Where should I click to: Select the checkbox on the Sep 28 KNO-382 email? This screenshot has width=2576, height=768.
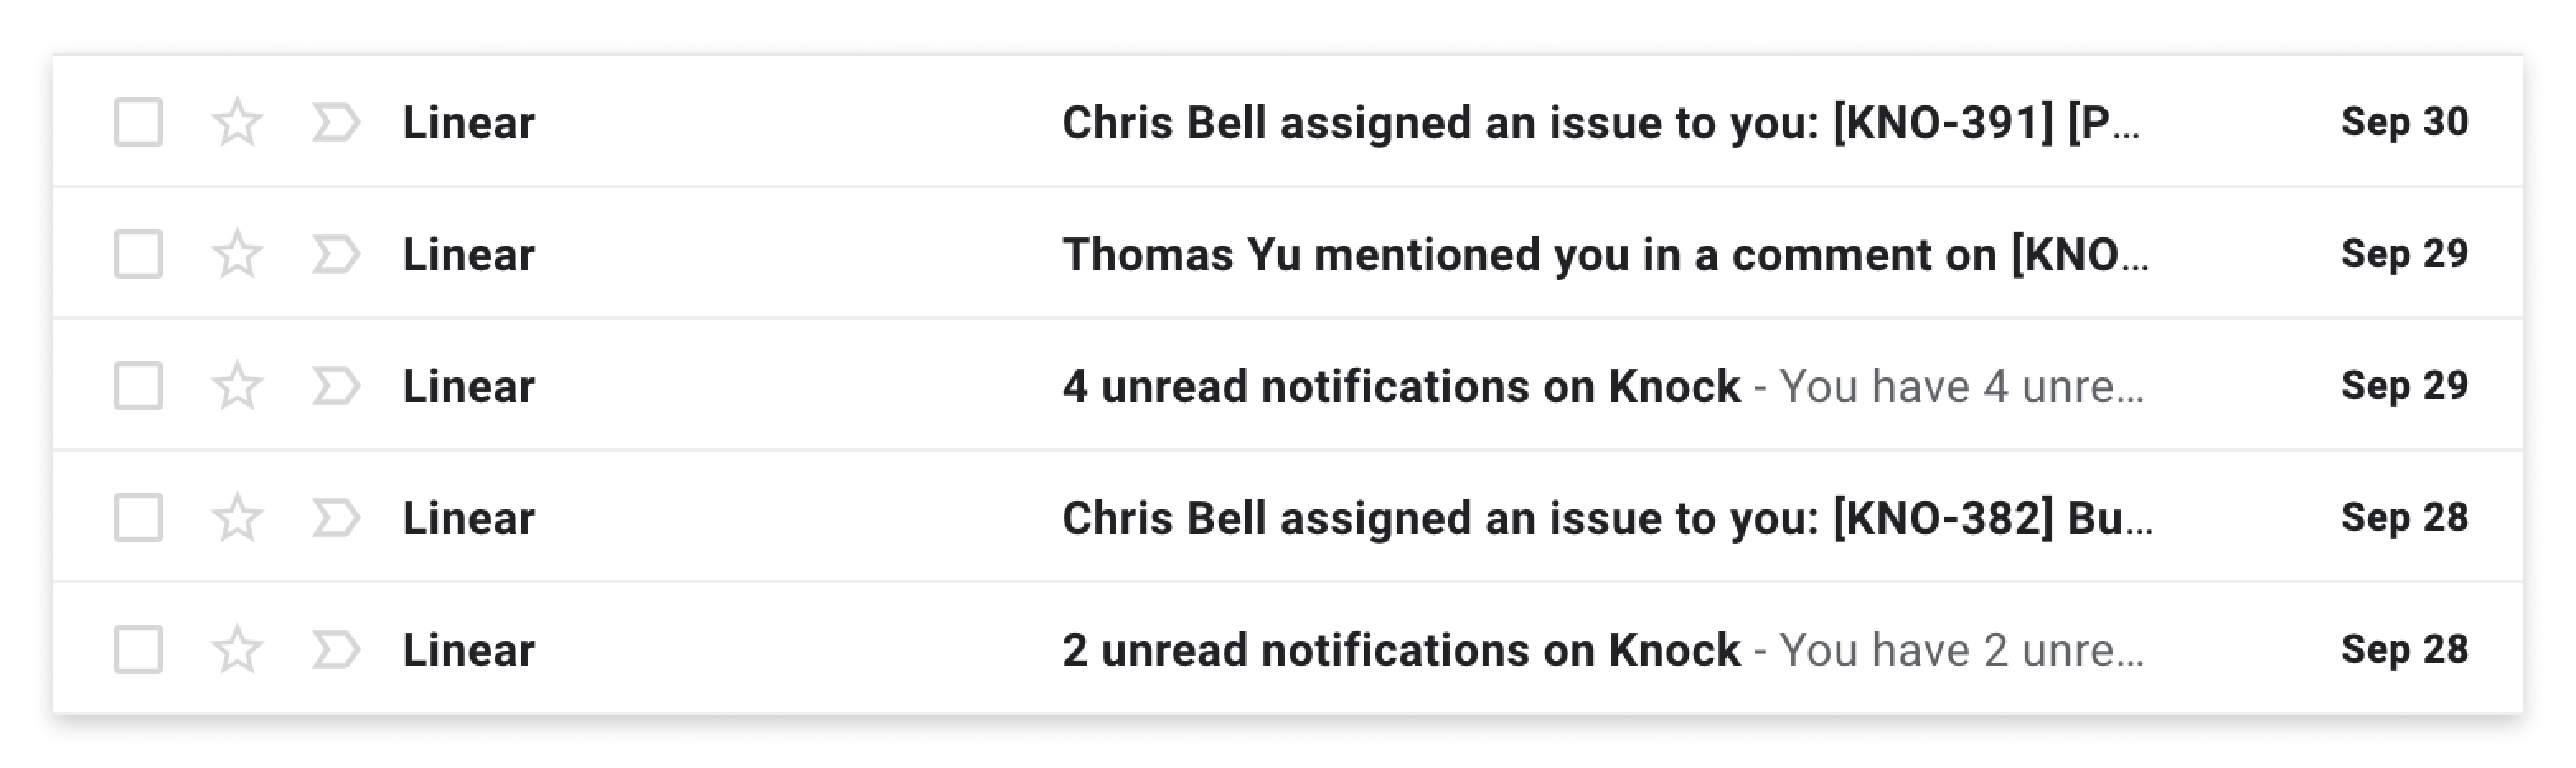click(140, 517)
